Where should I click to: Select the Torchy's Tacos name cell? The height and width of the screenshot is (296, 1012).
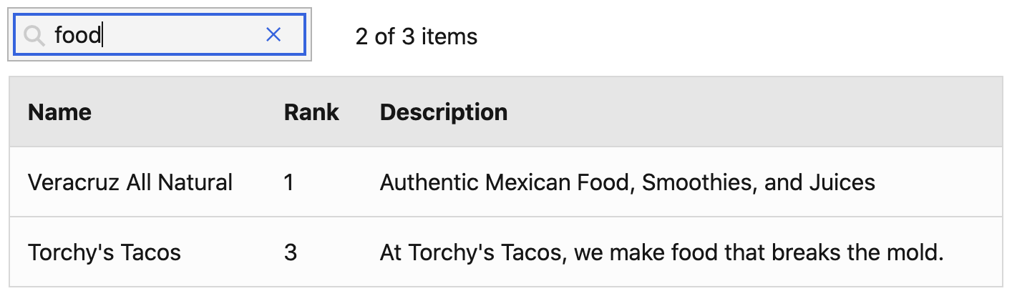[104, 252]
